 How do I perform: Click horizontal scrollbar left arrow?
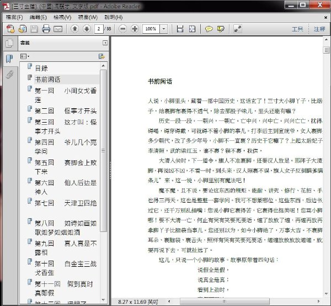(x=169, y=302)
